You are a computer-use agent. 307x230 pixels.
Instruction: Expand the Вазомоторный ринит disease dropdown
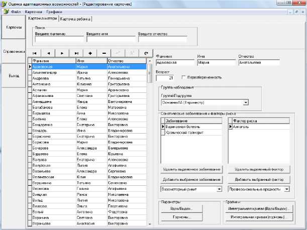pyautogui.click(x=219, y=189)
